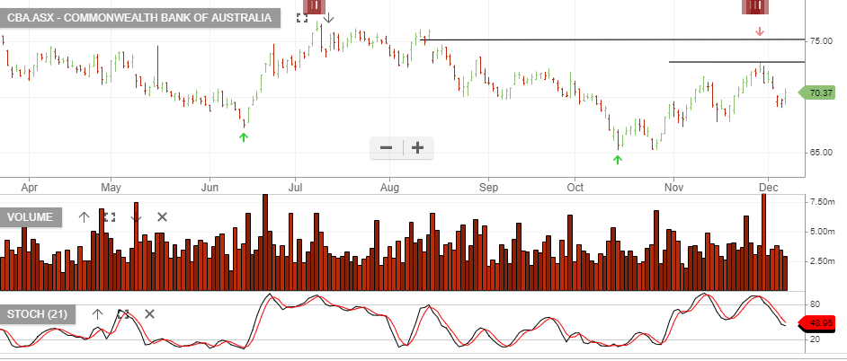Click the 2.50m volume axis label
Image resolution: width=847 pixels, height=361 pixels.
[822, 261]
